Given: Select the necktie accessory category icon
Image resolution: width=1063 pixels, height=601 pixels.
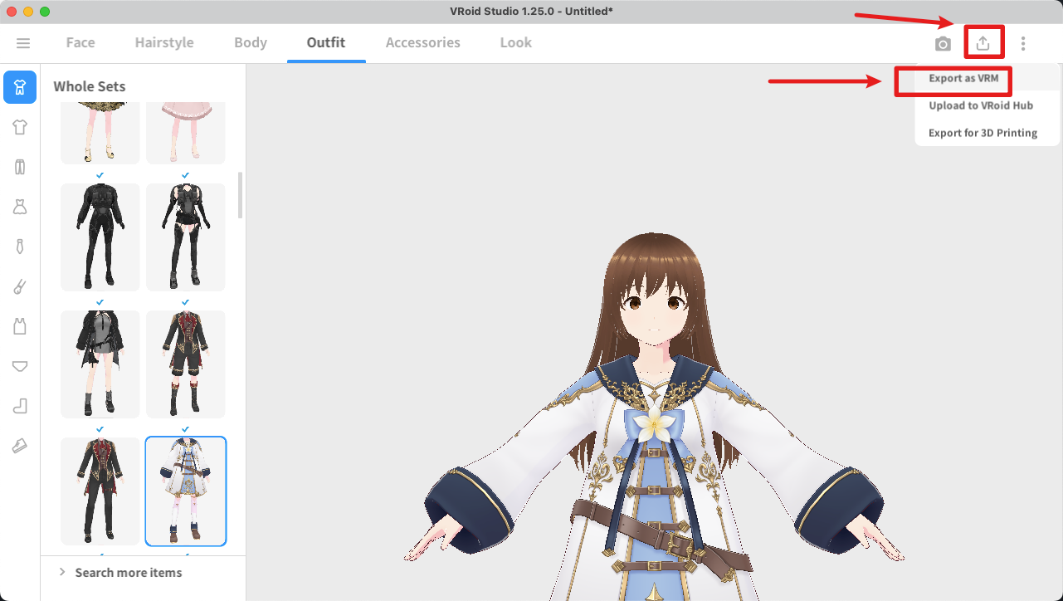Looking at the screenshot, I should (20, 247).
